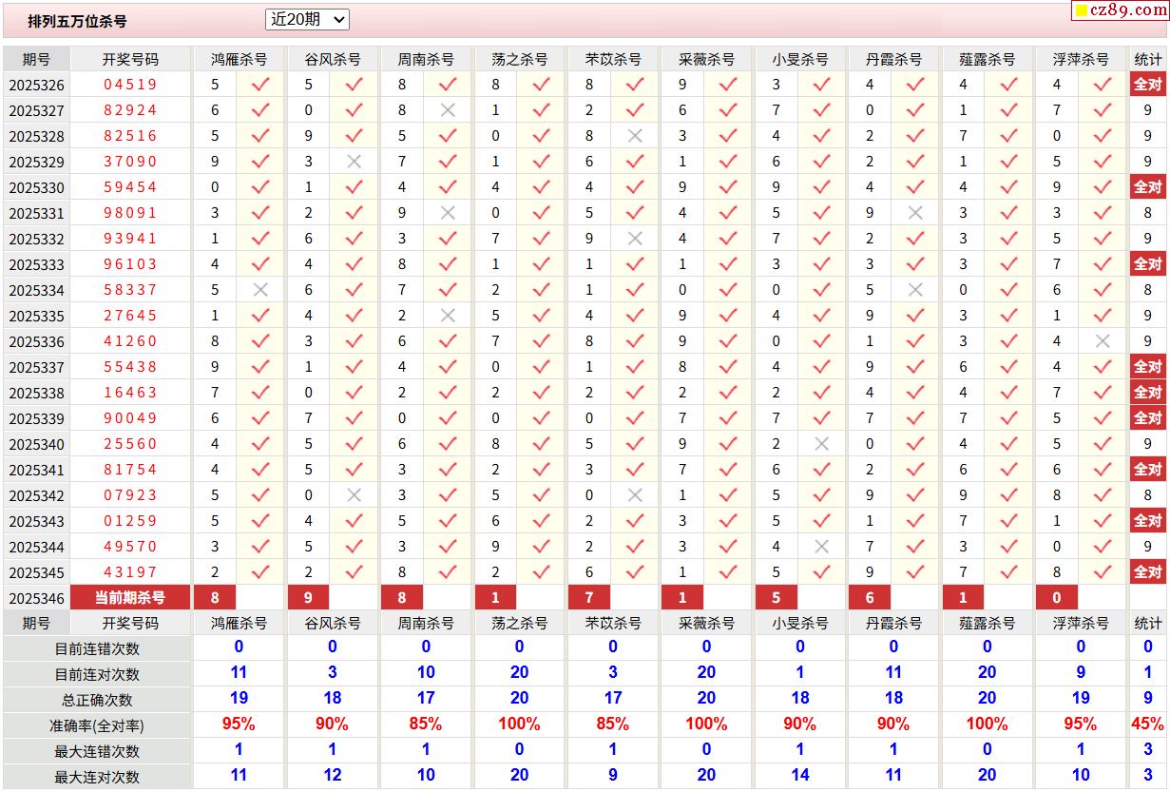Image resolution: width=1170 pixels, height=792 pixels.
Task: Click the 全对 badge in row 2025326
Action: coord(1147,85)
